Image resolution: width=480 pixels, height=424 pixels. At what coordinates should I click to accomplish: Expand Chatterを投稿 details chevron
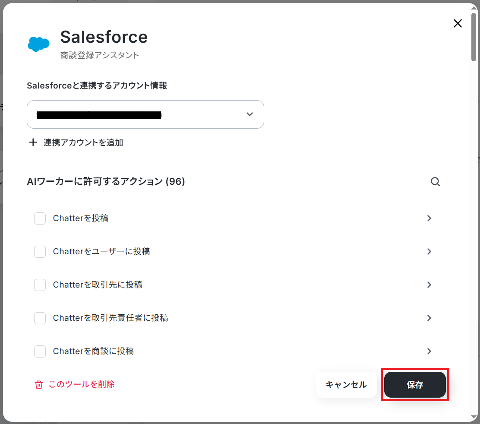tap(429, 218)
